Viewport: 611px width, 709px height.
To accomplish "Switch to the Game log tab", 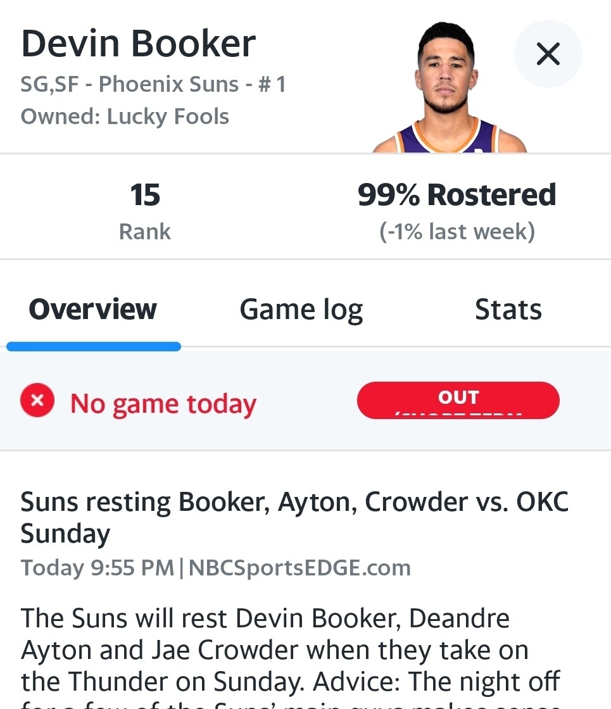I will [301, 310].
